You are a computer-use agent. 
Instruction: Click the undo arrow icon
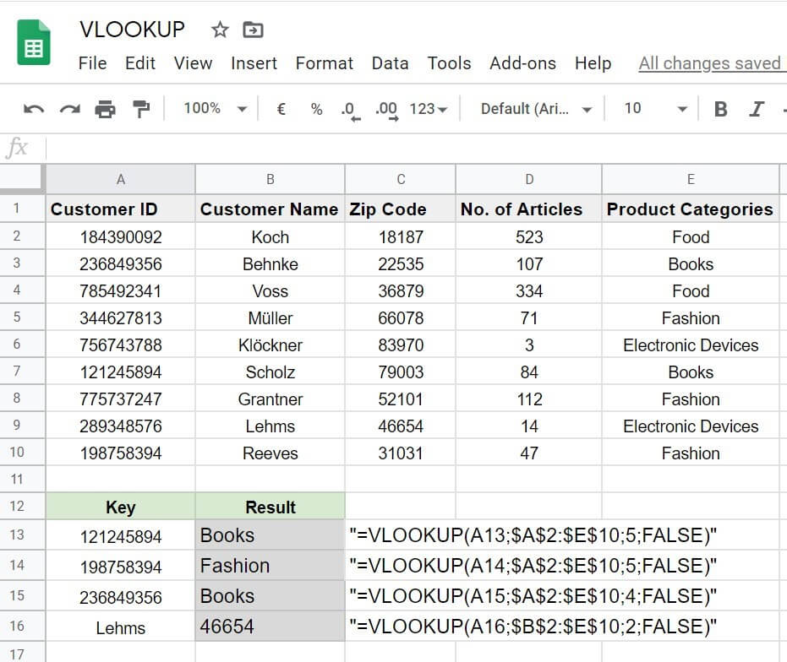[34, 109]
